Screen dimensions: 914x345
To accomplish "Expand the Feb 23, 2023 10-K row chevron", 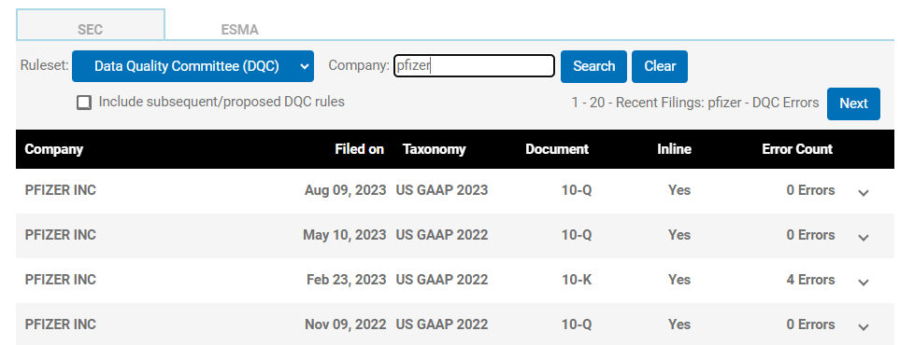I will click(864, 283).
